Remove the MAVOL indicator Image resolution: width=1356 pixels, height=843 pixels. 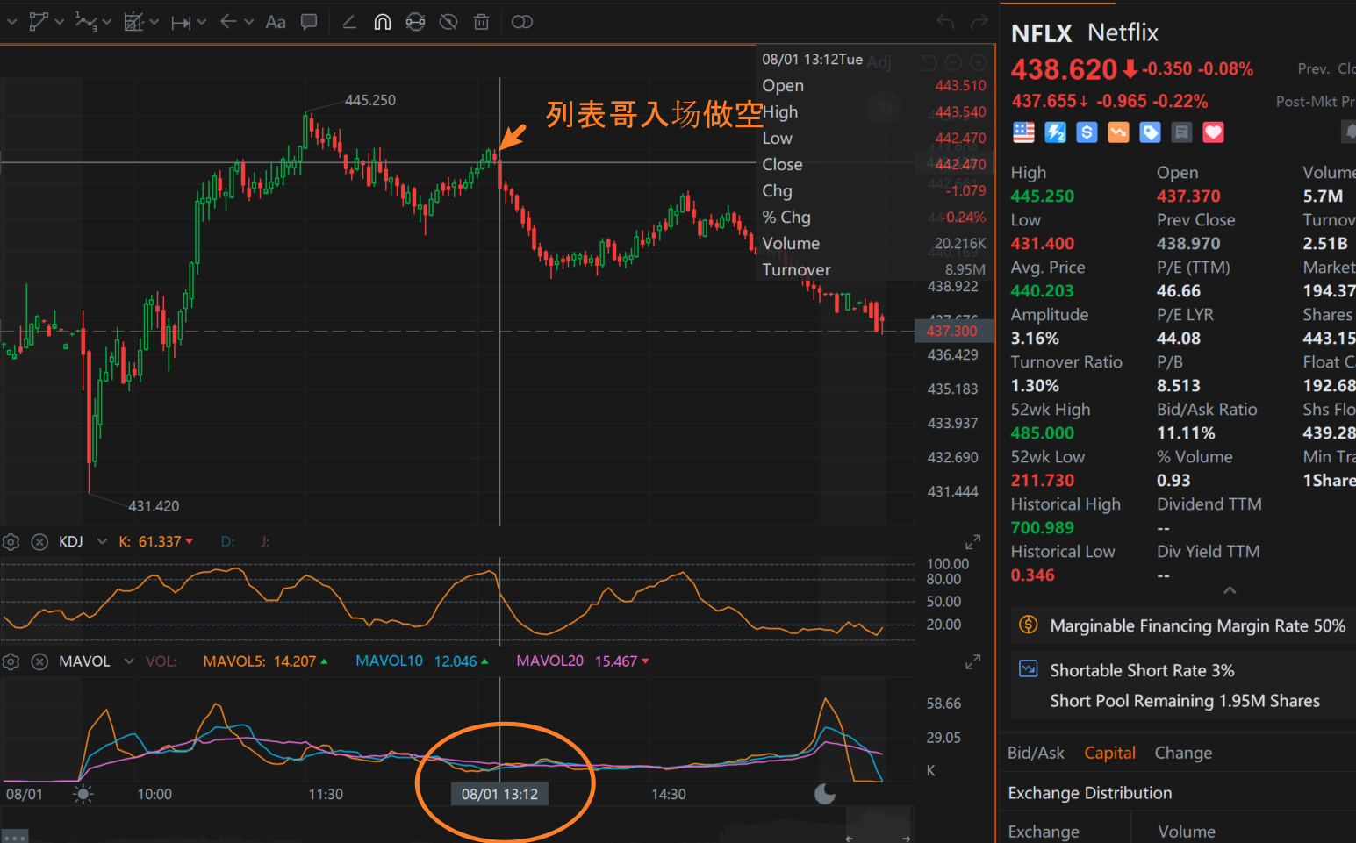point(39,661)
